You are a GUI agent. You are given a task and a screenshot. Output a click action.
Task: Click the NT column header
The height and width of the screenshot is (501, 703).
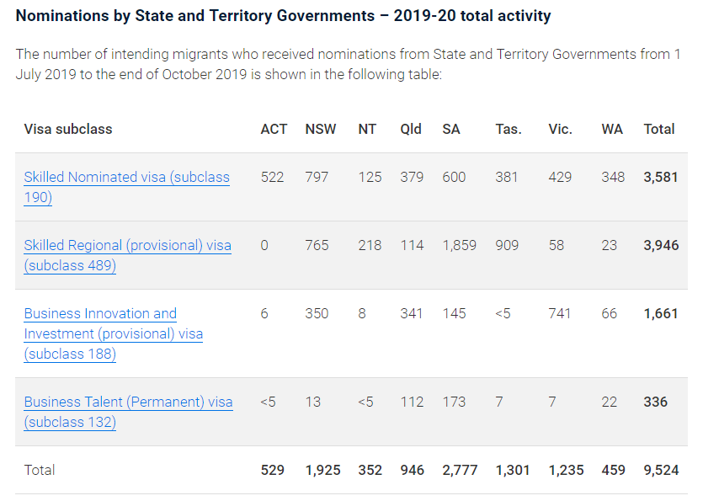tap(367, 129)
